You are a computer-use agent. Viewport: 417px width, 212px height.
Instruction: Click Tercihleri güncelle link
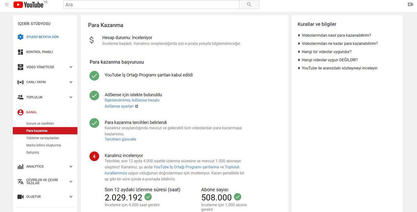pyautogui.click(x=121, y=139)
